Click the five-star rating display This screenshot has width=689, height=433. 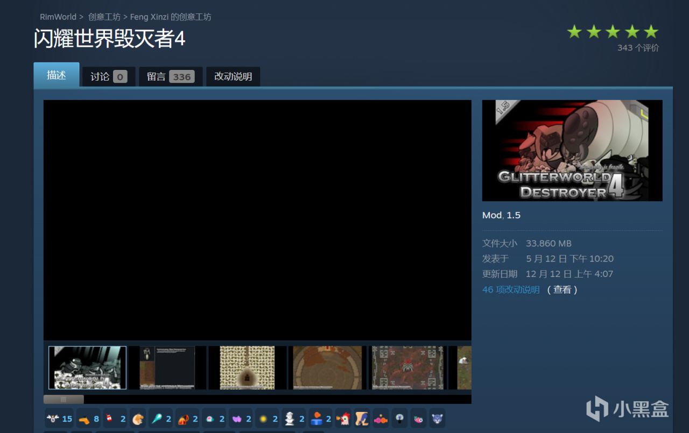(613, 32)
